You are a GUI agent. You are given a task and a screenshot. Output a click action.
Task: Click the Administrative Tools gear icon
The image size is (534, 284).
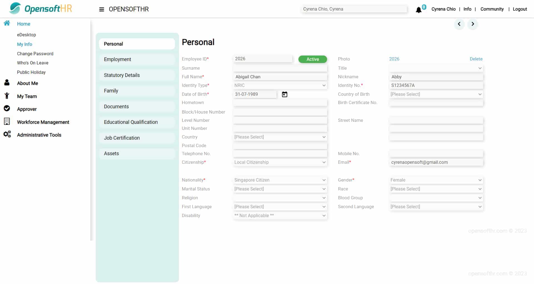pos(7,134)
